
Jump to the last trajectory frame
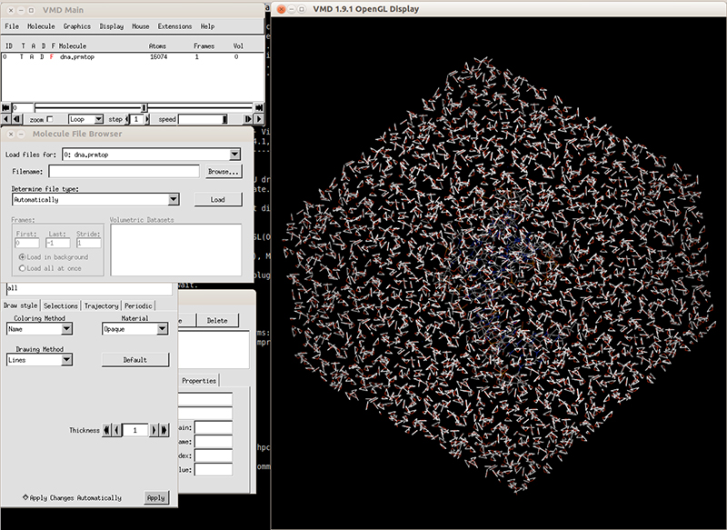pos(259,107)
